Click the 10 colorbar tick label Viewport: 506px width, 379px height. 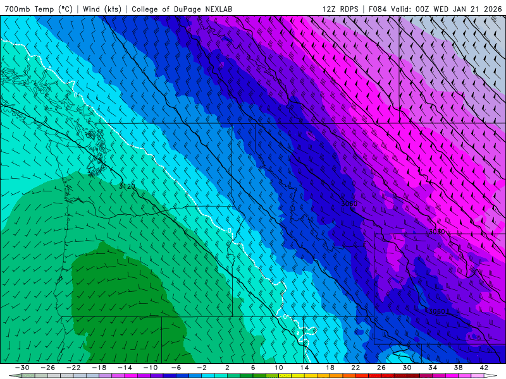click(x=278, y=368)
